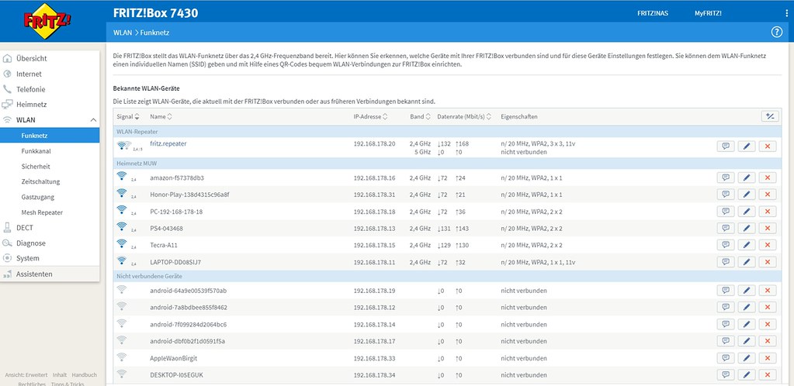Open MyFRITZ! in the top bar
Image resolution: width=794 pixels, height=386 pixels.
(708, 13)
